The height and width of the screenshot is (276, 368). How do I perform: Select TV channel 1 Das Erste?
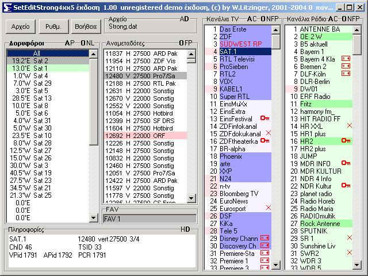(x=238, y=29)
